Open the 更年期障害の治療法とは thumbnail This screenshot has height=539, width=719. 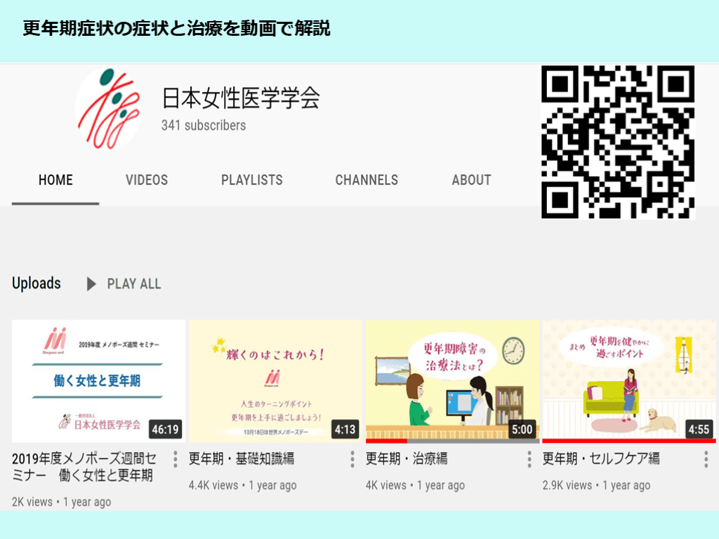click(x=452, y=379)
